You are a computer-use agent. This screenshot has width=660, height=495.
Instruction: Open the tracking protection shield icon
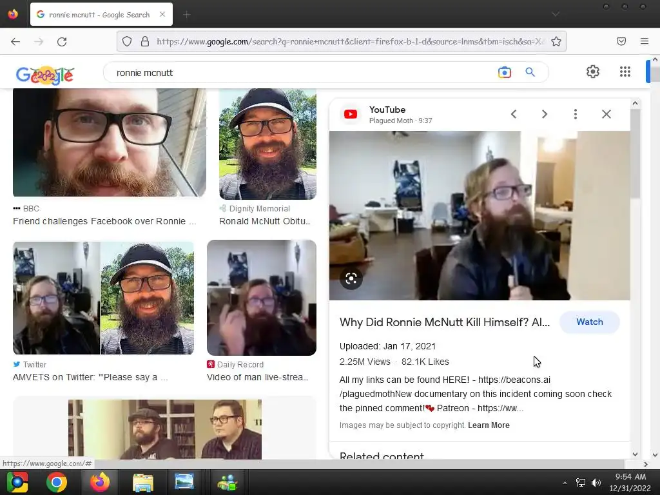(x=127, y=41)
